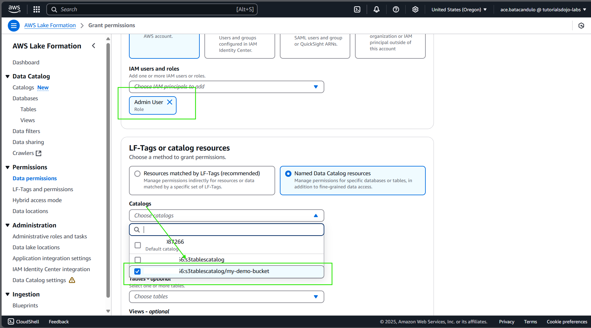
Task: Toggle the side navigation hamburger button
Action: coord(14,26)
